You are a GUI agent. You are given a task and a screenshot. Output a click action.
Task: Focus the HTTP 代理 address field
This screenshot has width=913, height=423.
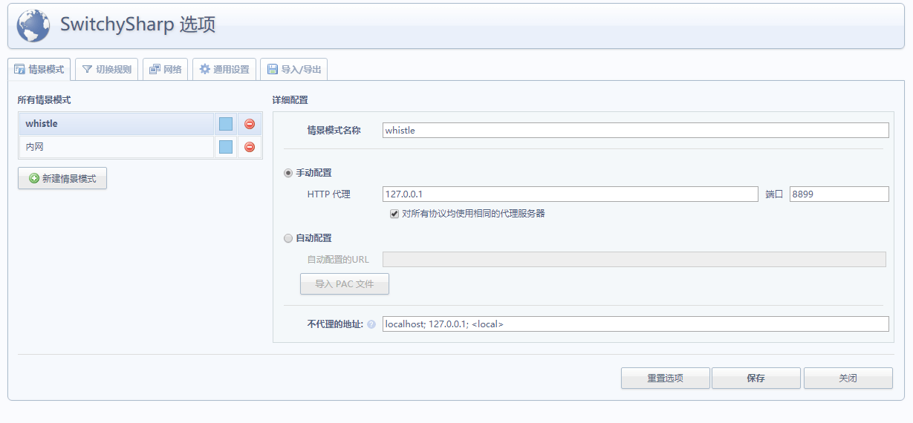pyautogui.click(x=570, y=194)
